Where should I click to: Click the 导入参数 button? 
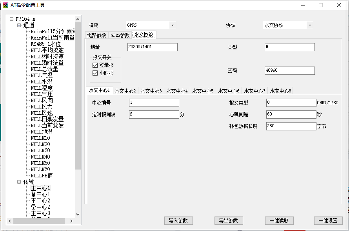pyautogui.click(x=179, y=220)
